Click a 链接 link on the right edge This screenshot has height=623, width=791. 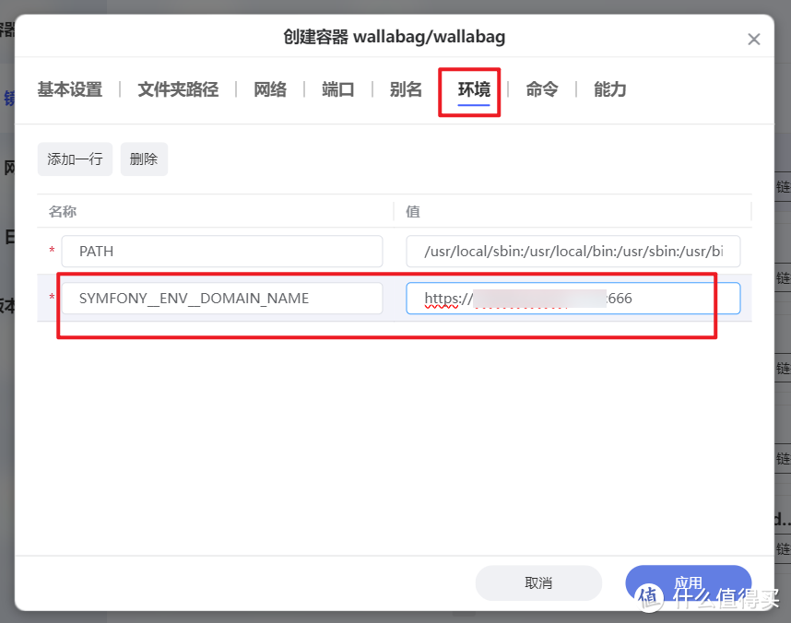[x=783, y=186]
